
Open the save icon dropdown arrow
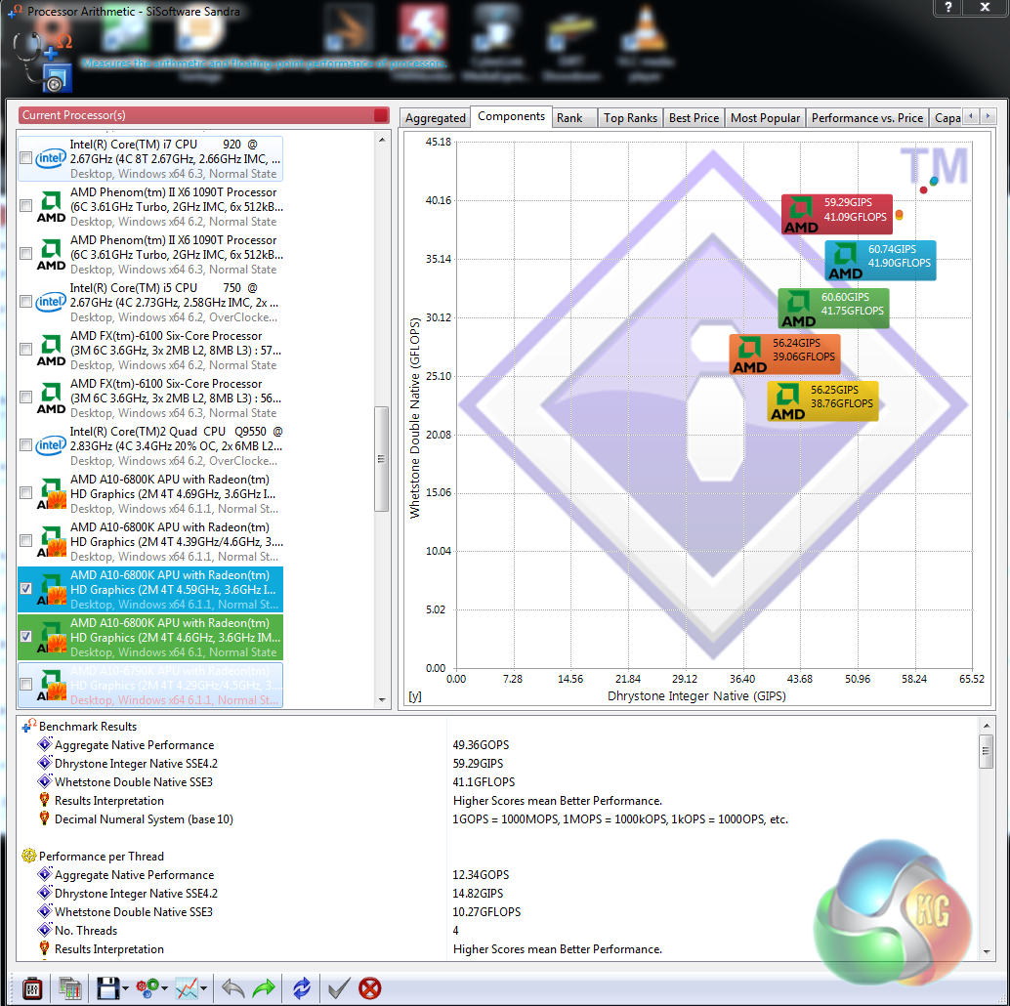coord(126,988)
